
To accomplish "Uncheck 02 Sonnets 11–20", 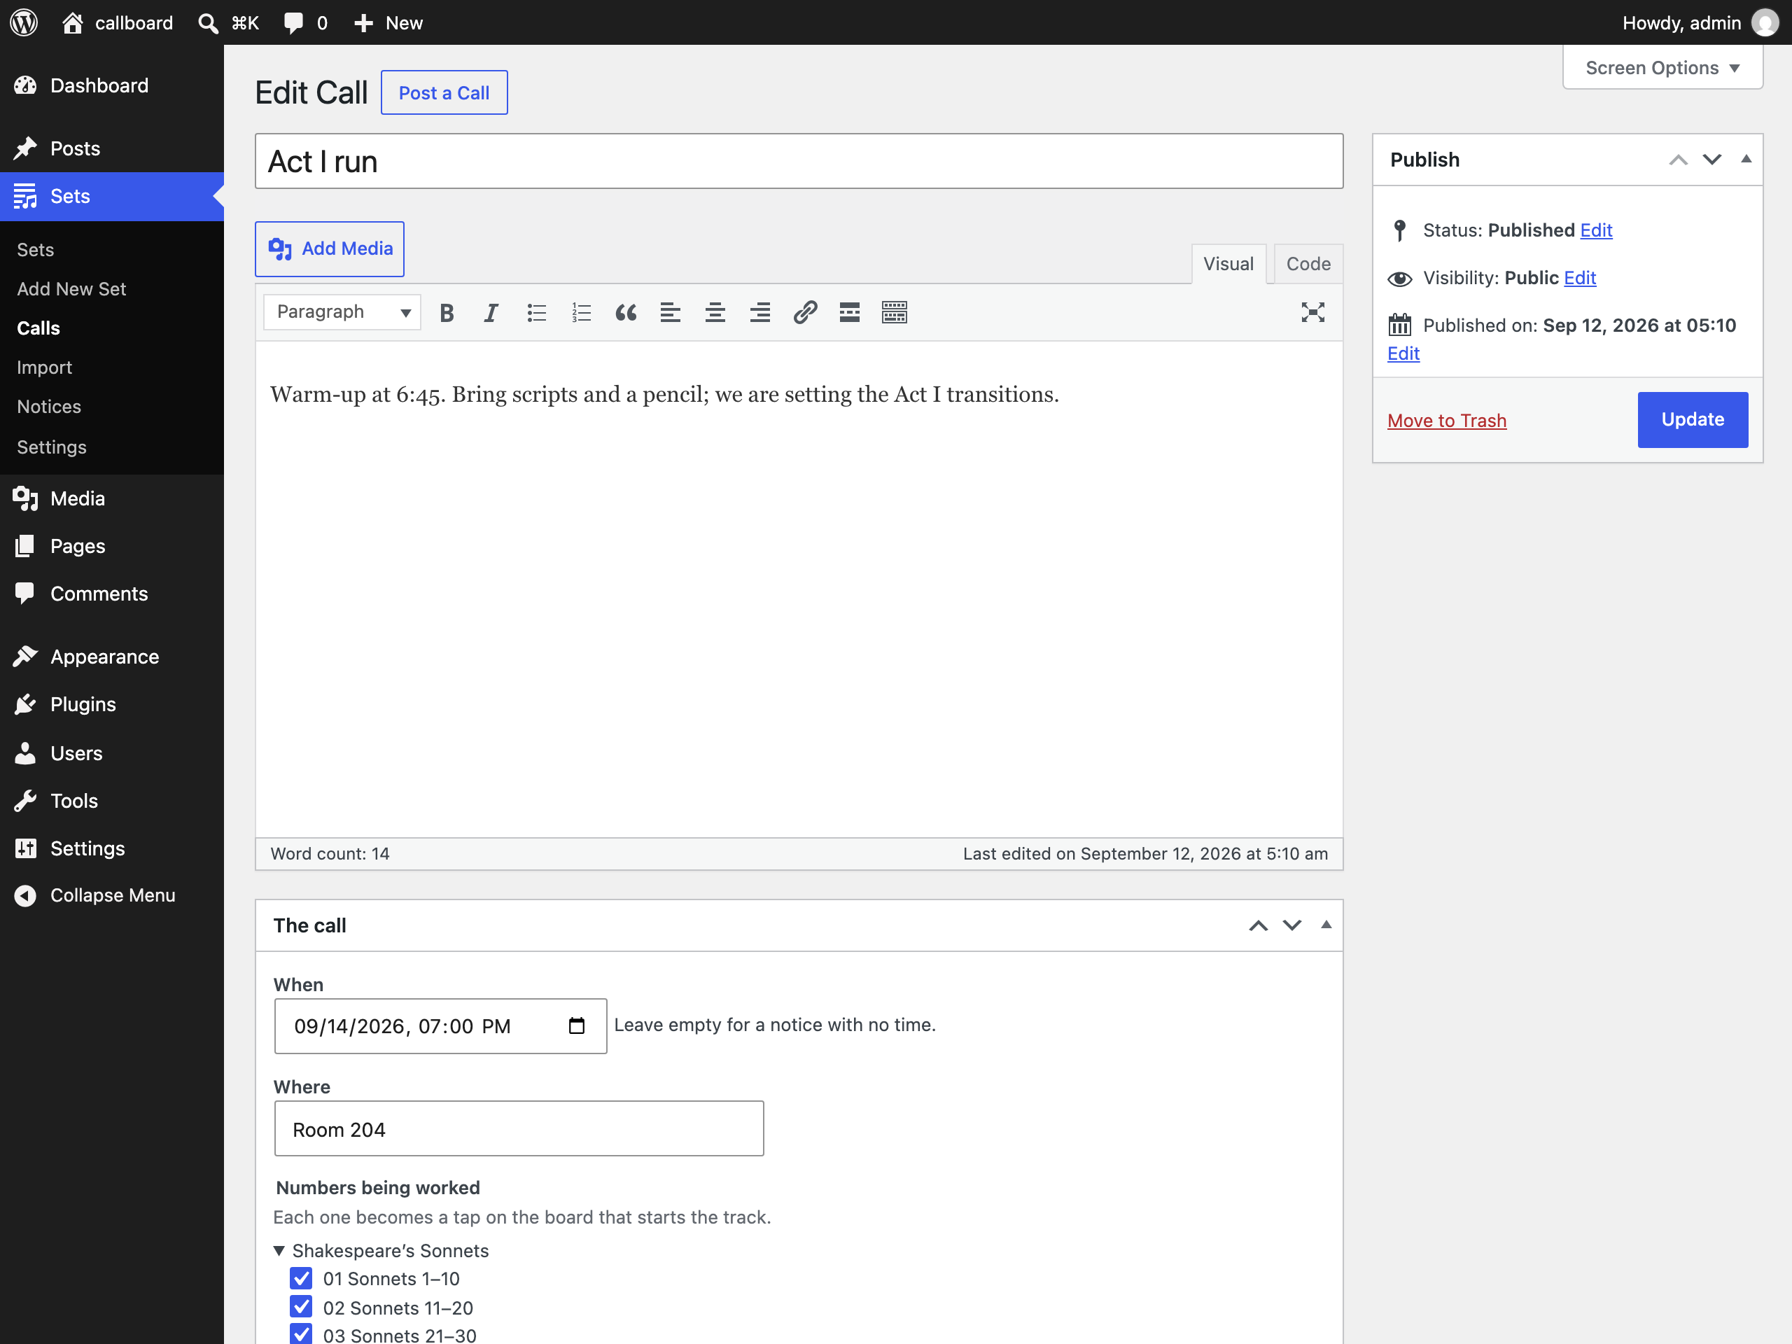I will pos(302,1308).
